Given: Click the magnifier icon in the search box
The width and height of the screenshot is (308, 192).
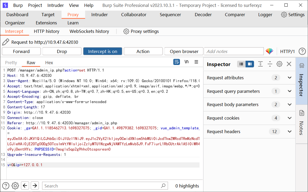Looking at the screenshot, I should click(x=163, y=185).
